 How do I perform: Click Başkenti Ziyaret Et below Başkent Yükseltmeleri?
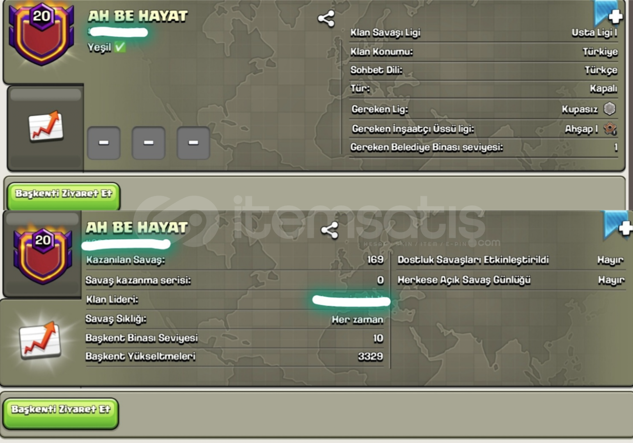(x=61, y=410)
